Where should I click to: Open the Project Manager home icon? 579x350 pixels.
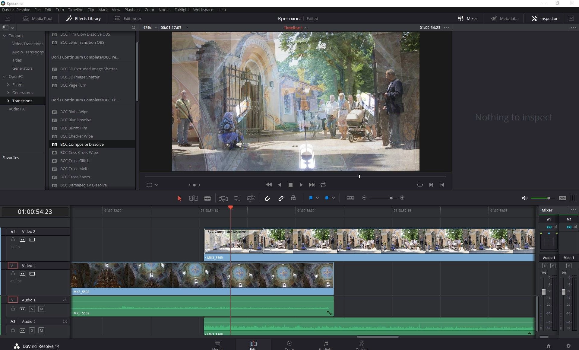click(549, 346)
